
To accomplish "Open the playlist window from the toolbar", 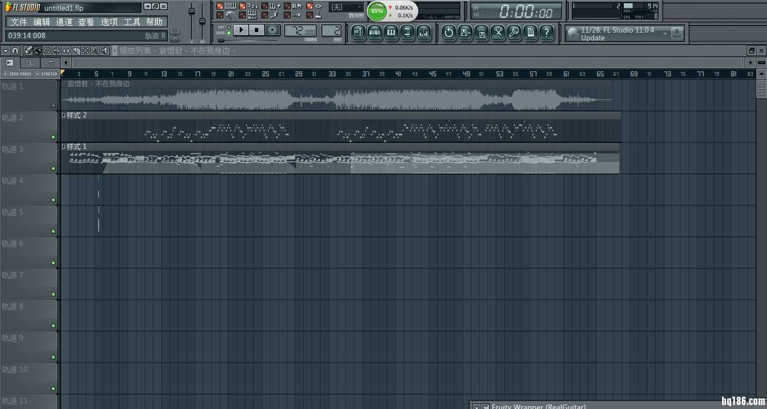I will (x=358, y=33).
